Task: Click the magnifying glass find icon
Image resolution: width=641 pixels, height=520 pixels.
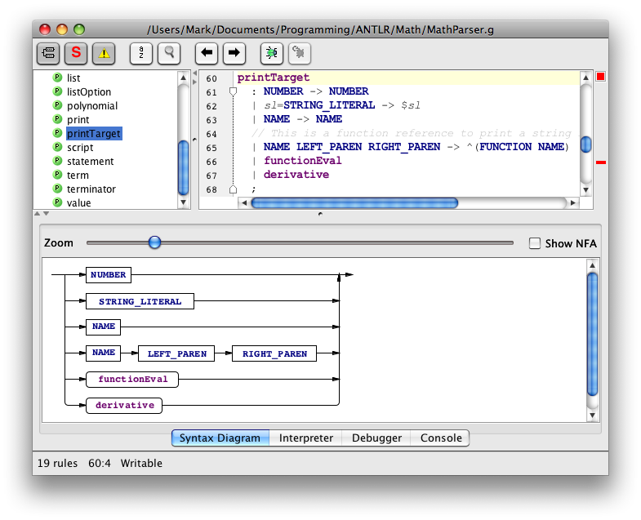Action: [x=169, y=53]
